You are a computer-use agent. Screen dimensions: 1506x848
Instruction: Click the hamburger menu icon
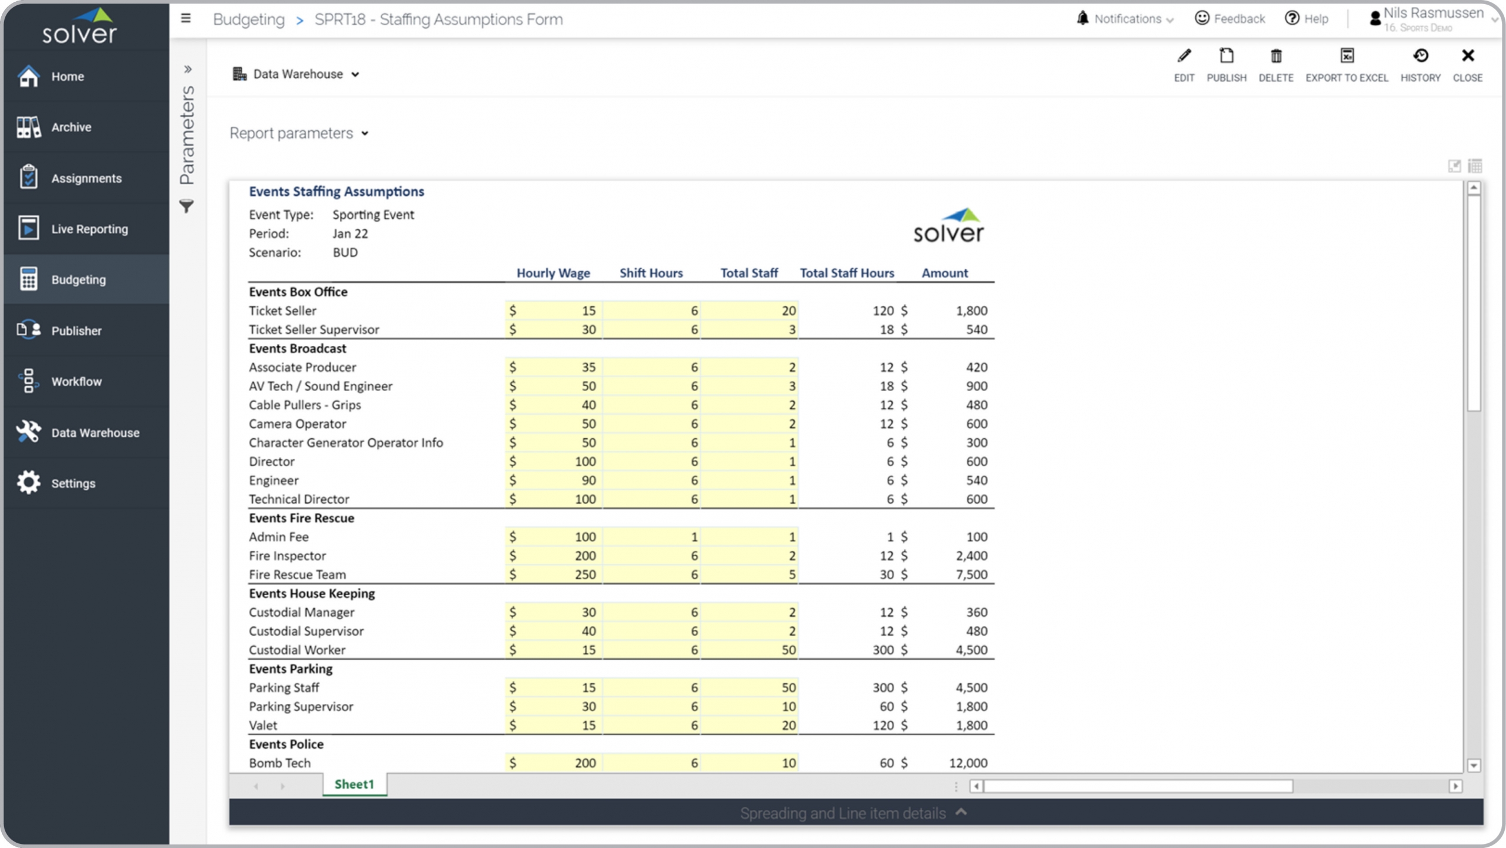pyautogui.click(x=186, y=19)
